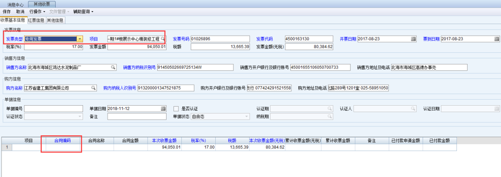Click the 备注 input field in 单据信息
This screenshot has height=177, width=501.
pyautogui.click(x=137, y=117)
